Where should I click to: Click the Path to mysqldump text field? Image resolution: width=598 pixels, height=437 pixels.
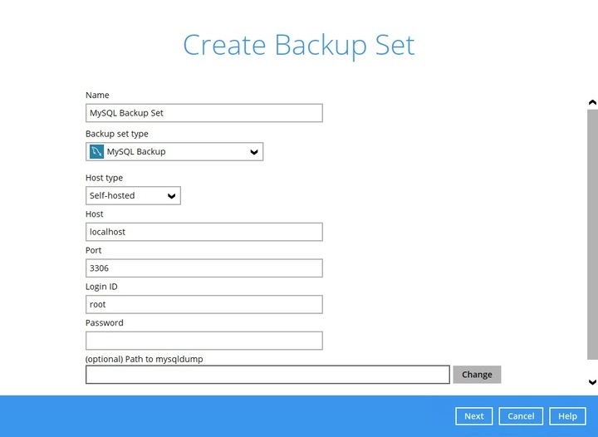[267, 375]
